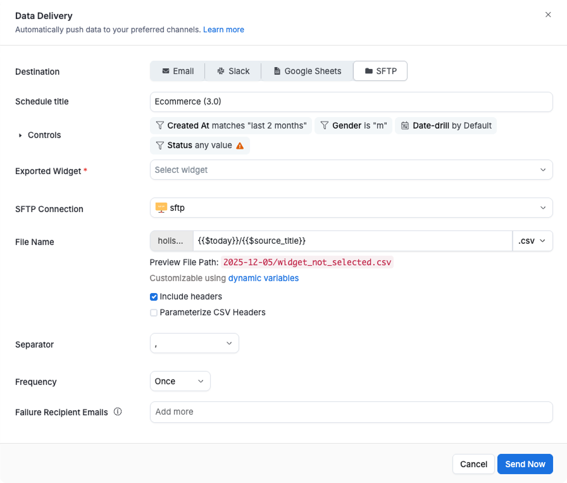Viewport: 567px width, 483px height.
Task: Click the Google Sheets destination icon
Action: 277,71
